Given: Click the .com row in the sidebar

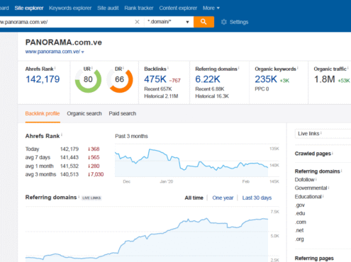Looking at the screenshot, I should 301,222.
